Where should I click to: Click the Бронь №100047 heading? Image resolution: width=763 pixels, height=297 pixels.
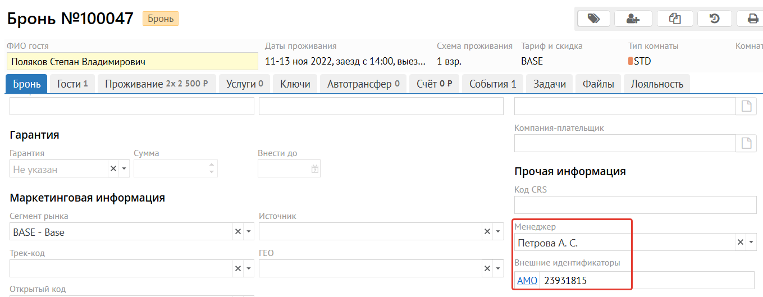pyautogui.click(x=70, y=19)
